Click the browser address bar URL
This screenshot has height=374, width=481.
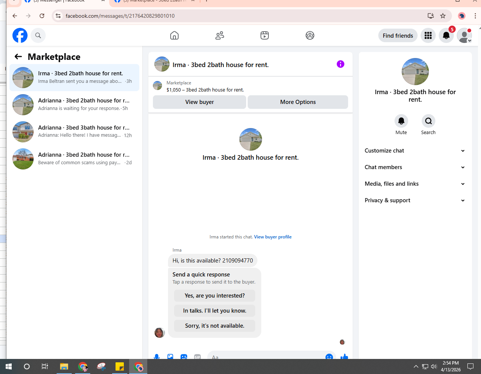point(120,16)
